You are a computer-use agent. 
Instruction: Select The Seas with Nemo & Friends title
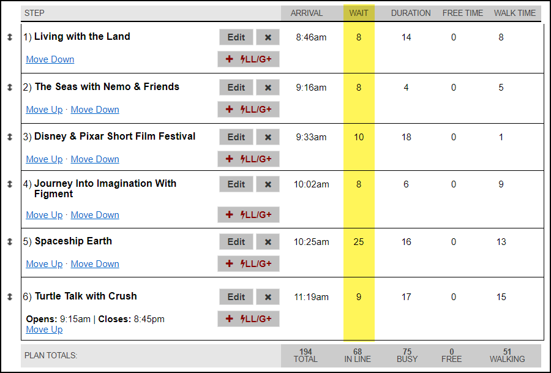click(x=107, y=87)
